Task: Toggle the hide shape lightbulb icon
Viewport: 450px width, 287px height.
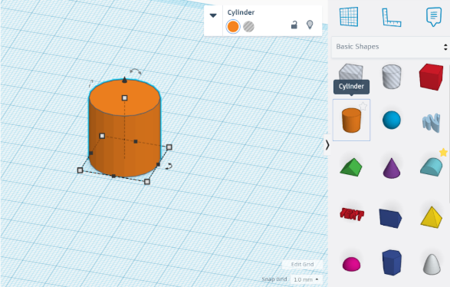Action: (310, 25)
